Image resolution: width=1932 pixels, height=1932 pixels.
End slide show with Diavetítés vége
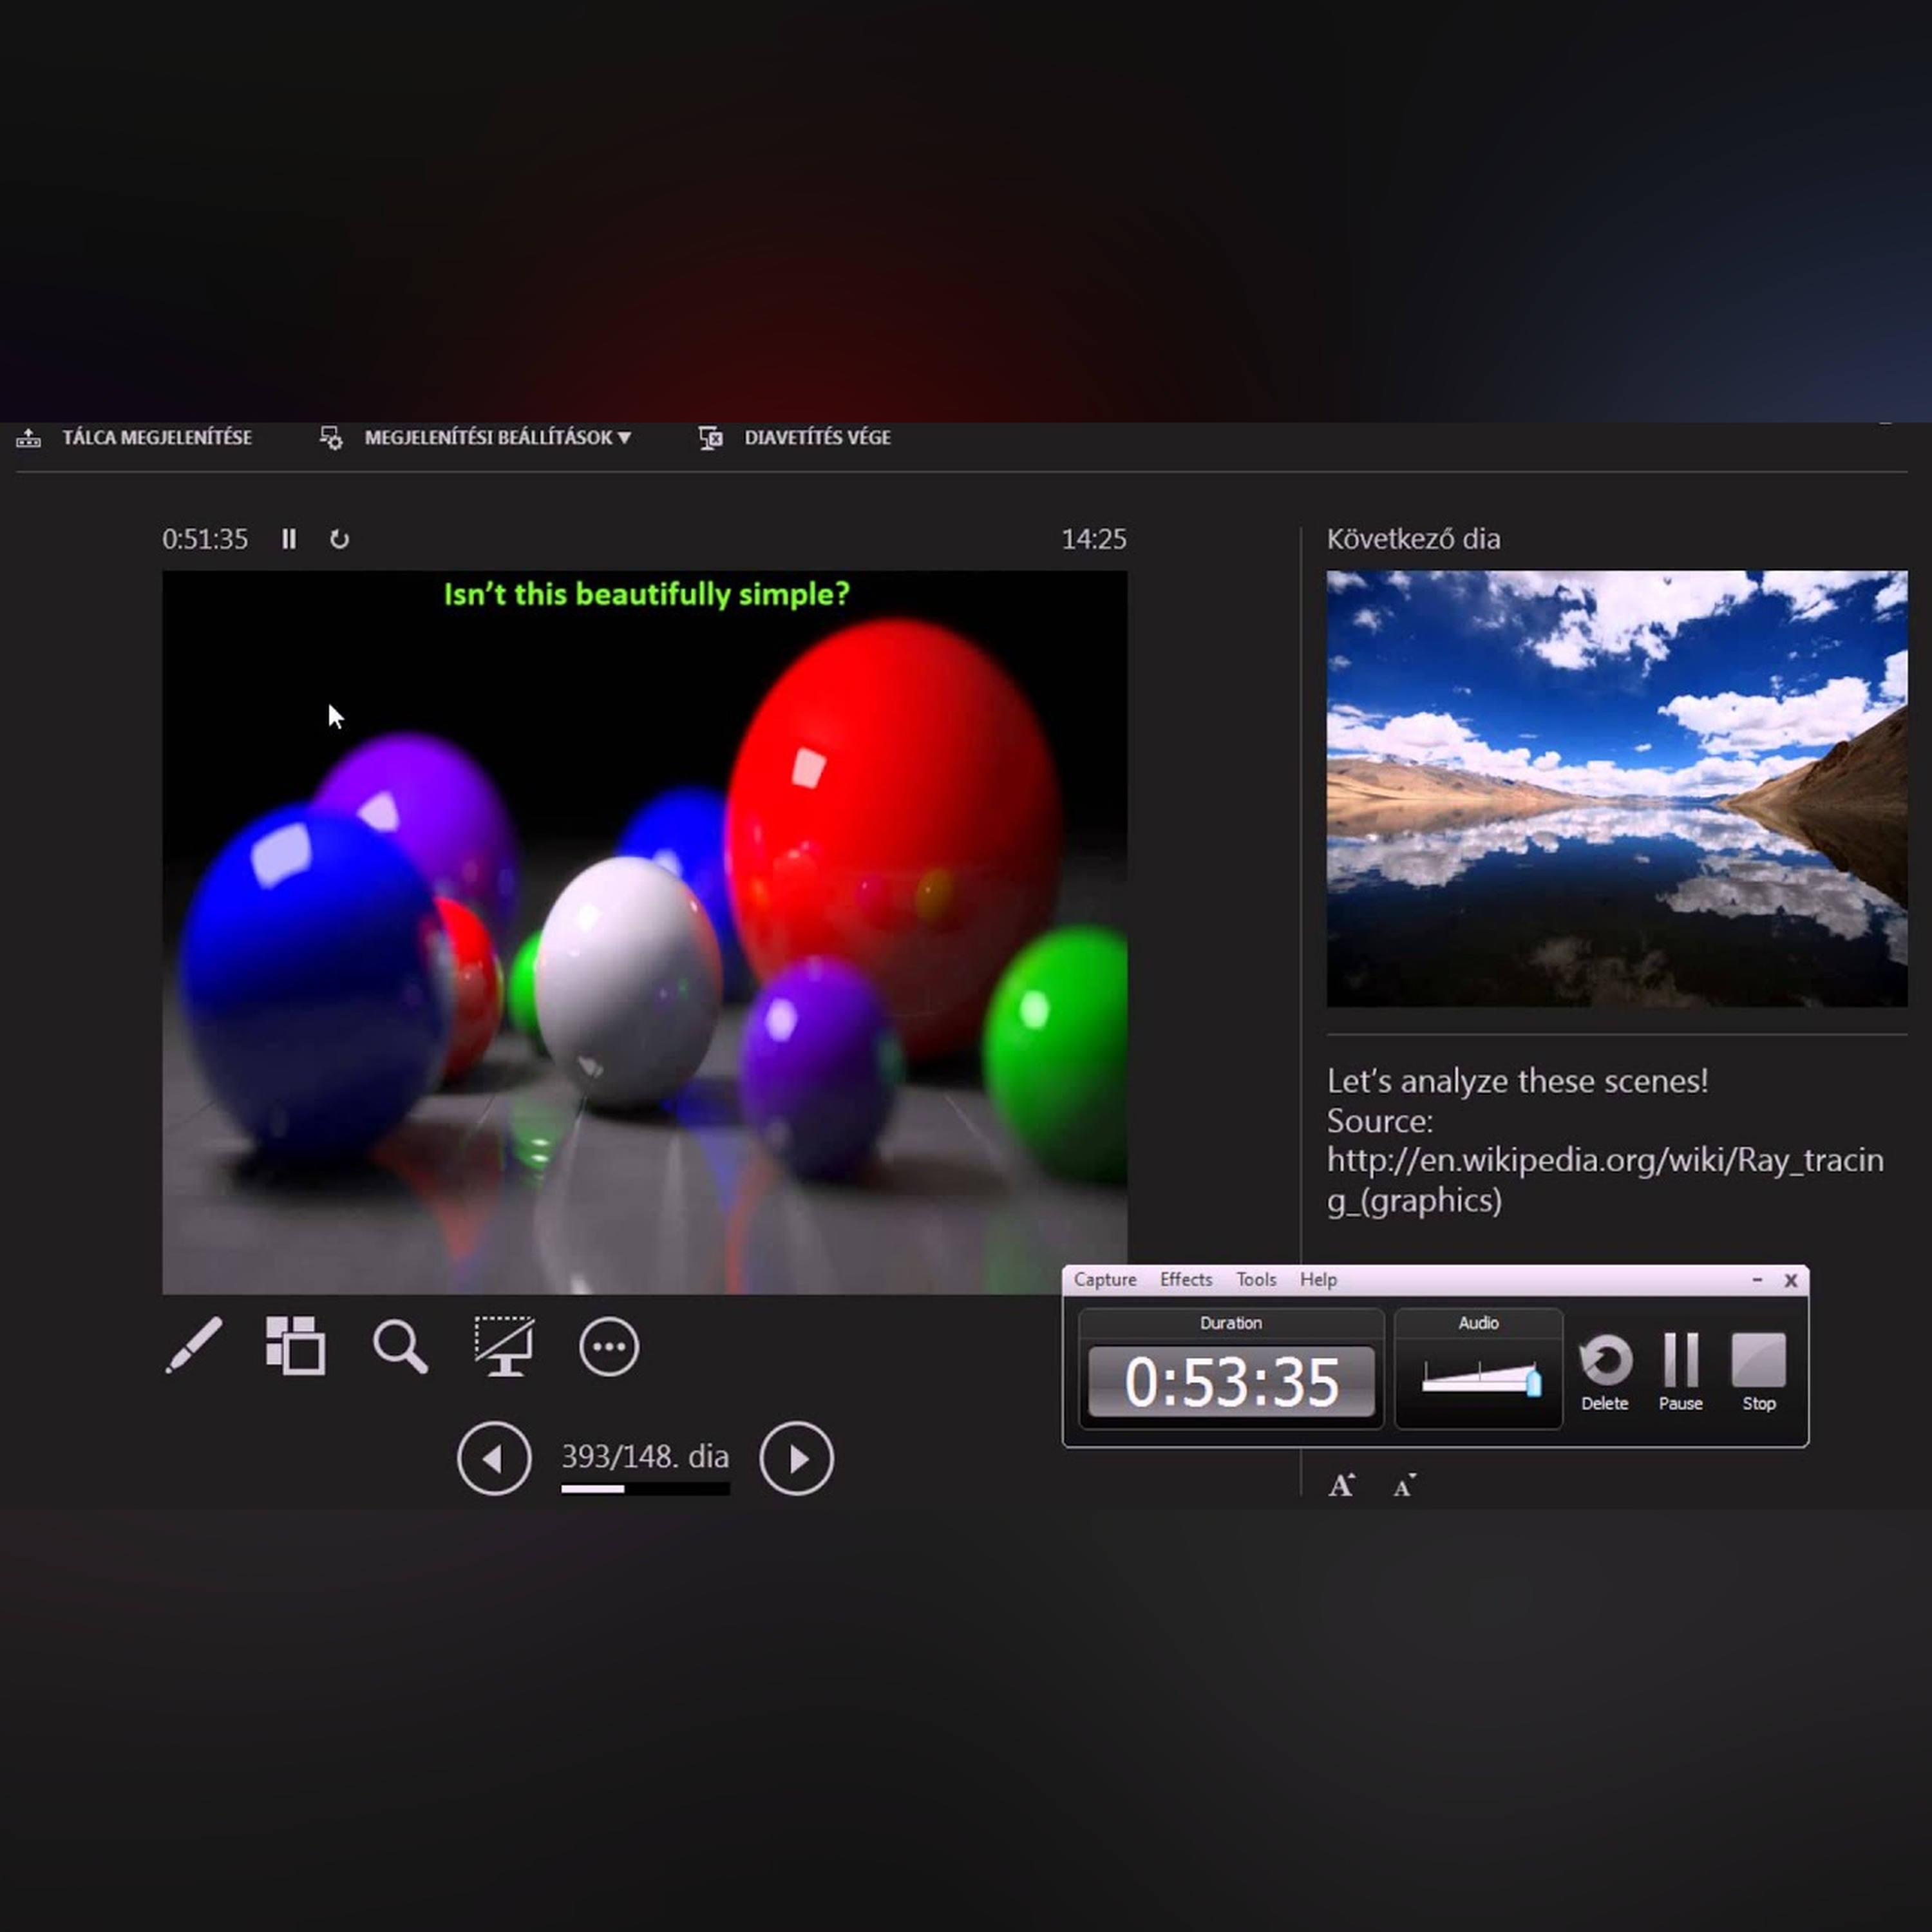pyautogui.click(x=794, y=437)
